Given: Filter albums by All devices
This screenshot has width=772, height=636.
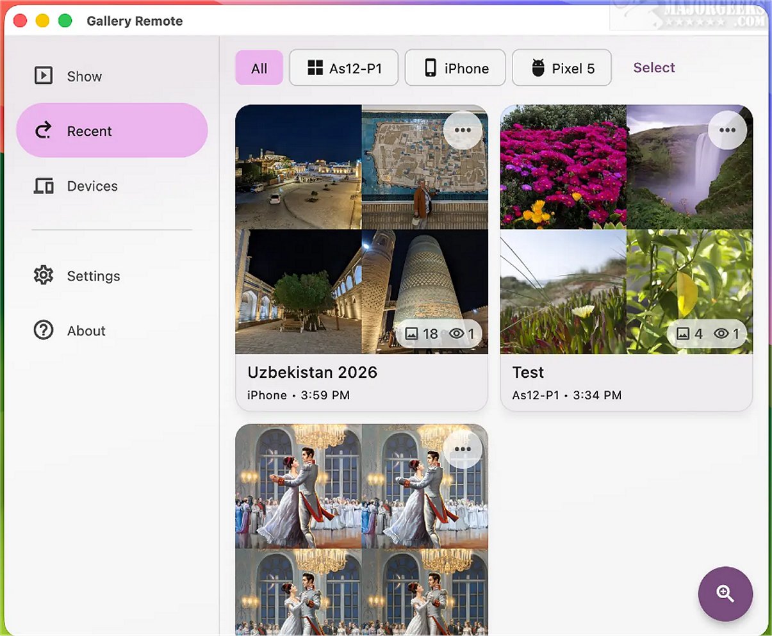Looking at the screenshot, I should (259, 68).
